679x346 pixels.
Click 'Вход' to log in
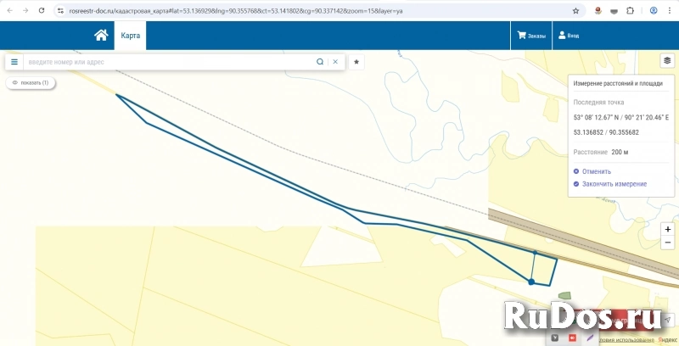[567, 36]
